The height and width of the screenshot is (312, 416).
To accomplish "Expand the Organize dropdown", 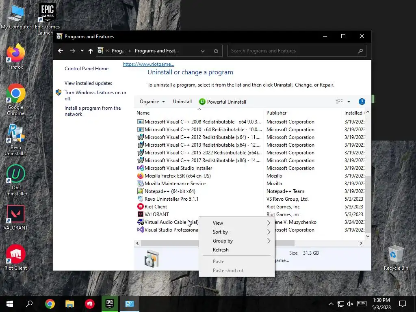I will tap(152, 102).
